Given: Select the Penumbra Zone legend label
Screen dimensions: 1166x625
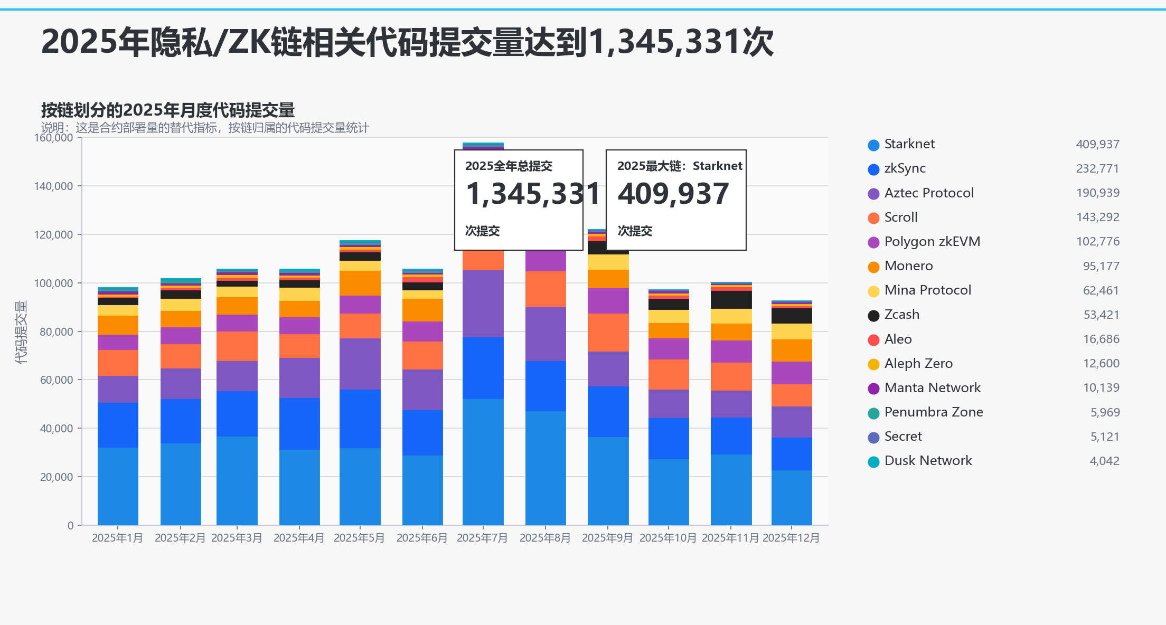Looking at the screenshot, I should click(934, 412).
